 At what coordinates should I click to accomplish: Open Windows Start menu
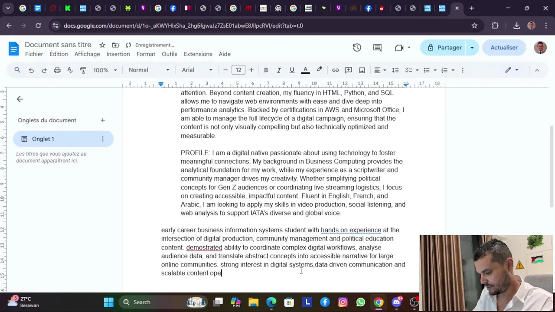[108, 302]
